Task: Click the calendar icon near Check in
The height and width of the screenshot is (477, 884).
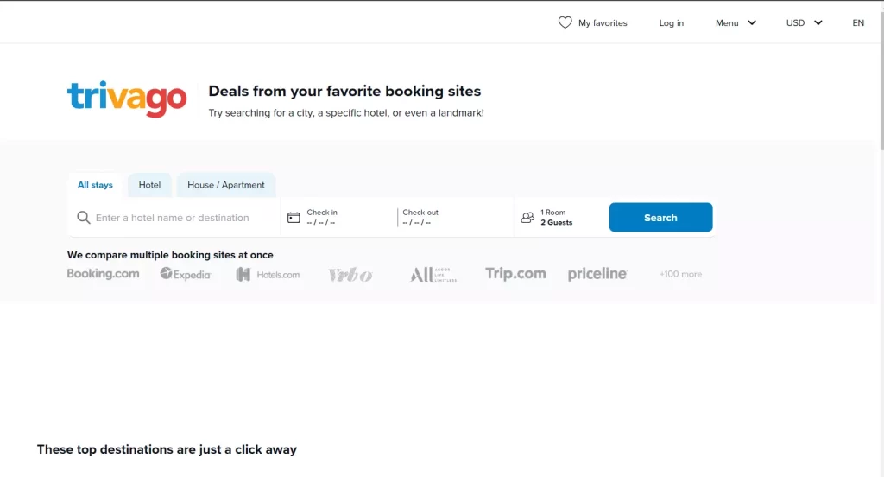Action: tap(294, 218)
